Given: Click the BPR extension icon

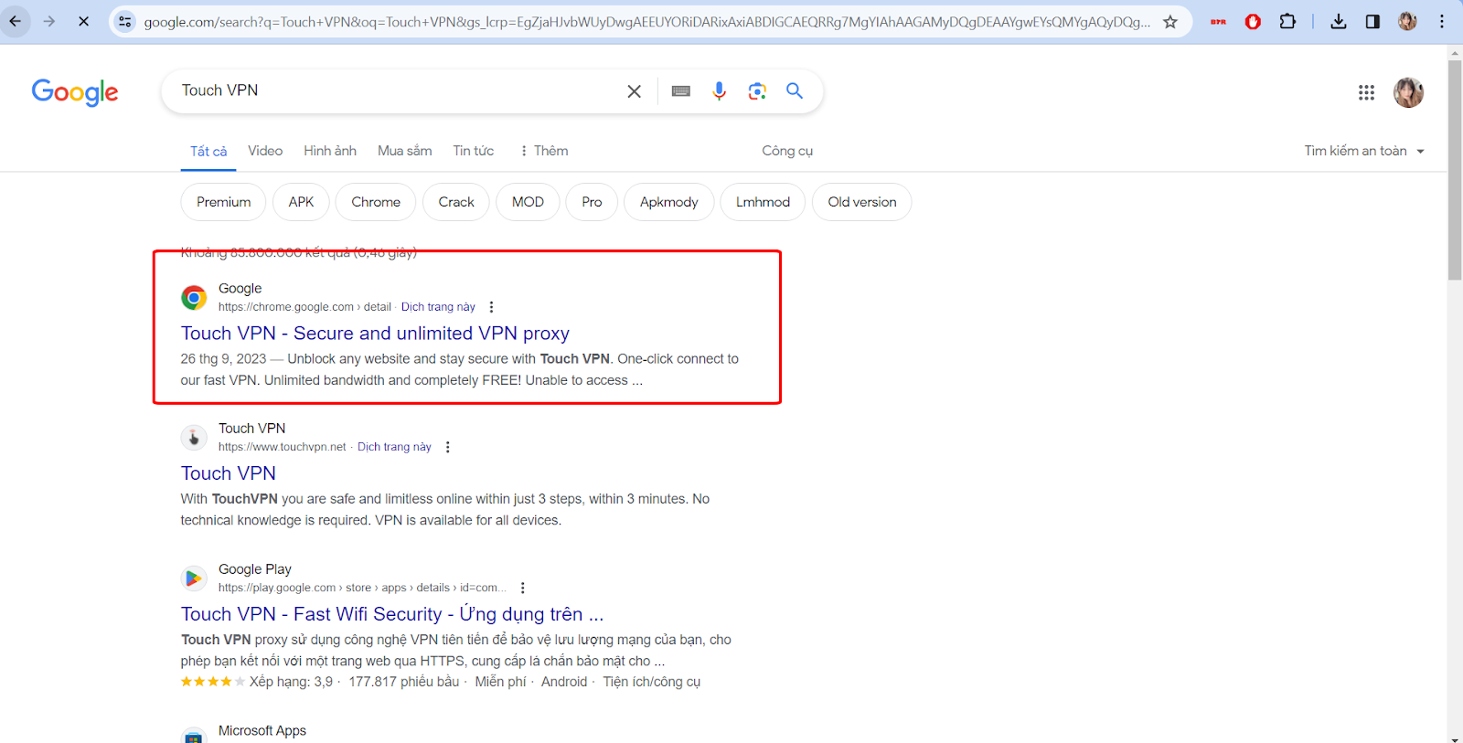Looking at the screenshot, I should click(x=1218, y=21).
